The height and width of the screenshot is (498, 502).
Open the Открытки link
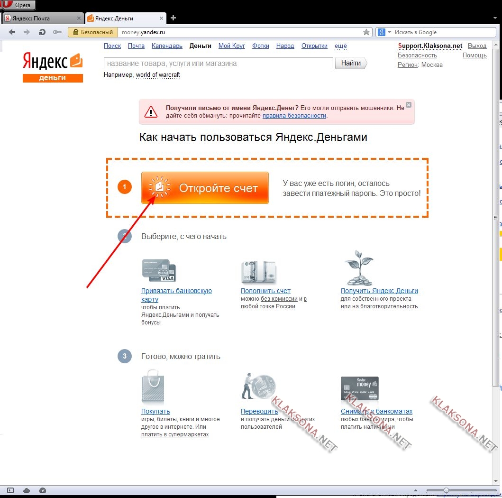click(314, 46)
